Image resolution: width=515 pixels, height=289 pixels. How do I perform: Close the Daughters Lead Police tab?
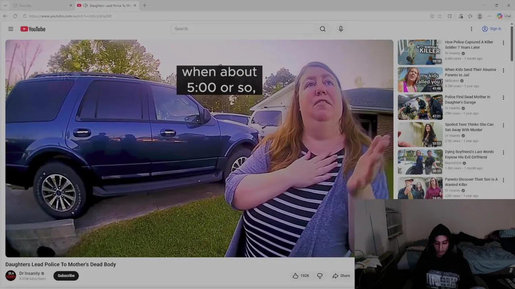tap(135, 5)
